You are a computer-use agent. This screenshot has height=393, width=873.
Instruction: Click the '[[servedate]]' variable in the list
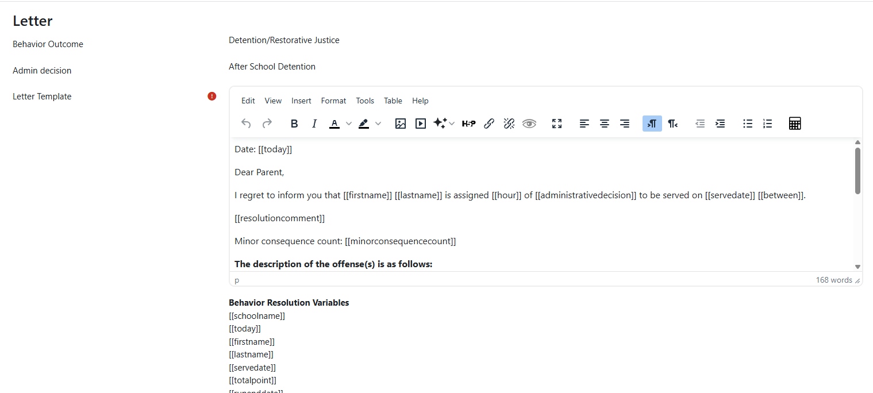click(x=252, y=368)
